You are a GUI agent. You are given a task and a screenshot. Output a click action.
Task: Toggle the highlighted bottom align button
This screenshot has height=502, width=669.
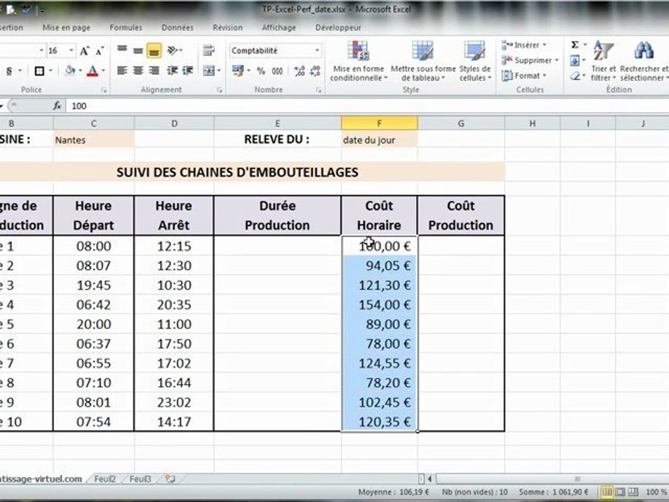click(x=154, y=50)
